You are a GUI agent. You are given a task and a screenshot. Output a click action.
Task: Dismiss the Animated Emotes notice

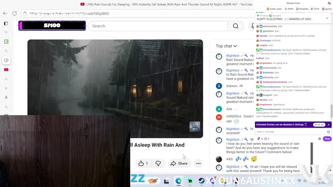328,125
